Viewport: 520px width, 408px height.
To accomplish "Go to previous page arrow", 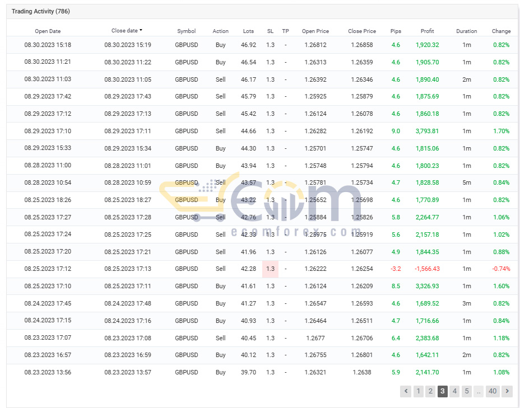I will coord(406,391).
